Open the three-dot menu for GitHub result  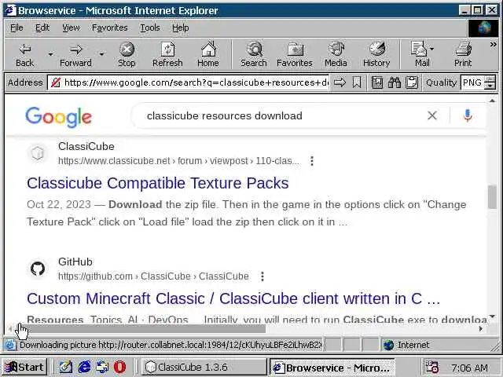263,276
